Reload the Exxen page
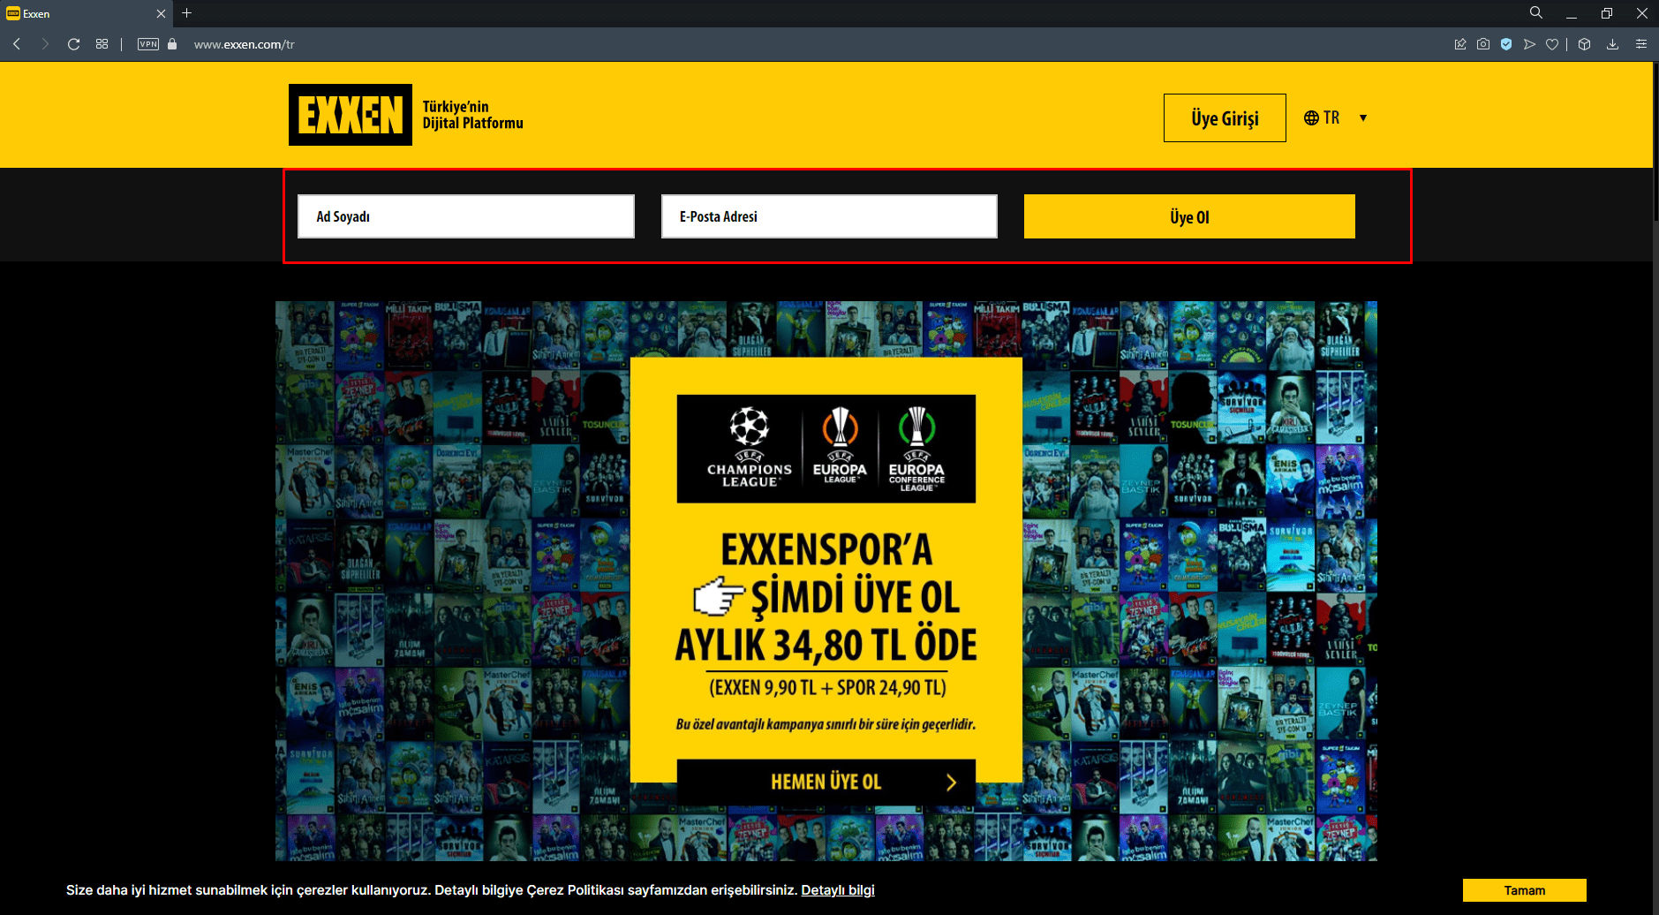Image resolution: width=1659 pixels, height=915 pixels. [74, 44]
